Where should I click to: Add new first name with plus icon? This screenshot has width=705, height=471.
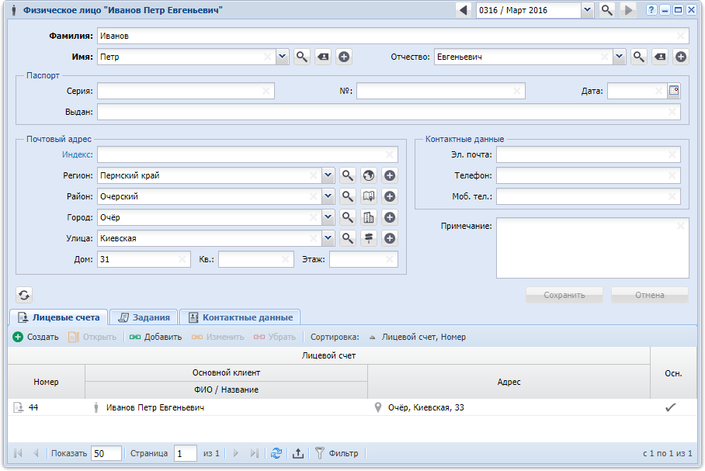point(344,57)
